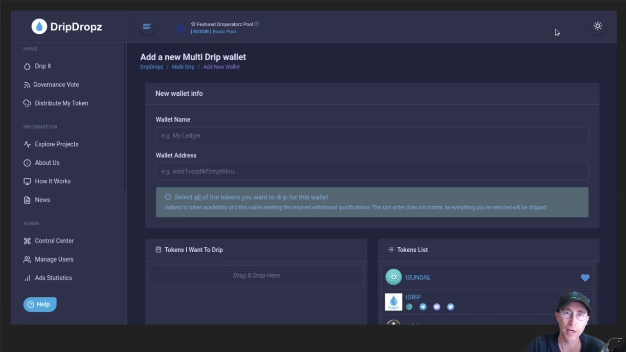Click the tSUNDAE token logo
This screenshot has height=352, width=626.
coord(393,277)
